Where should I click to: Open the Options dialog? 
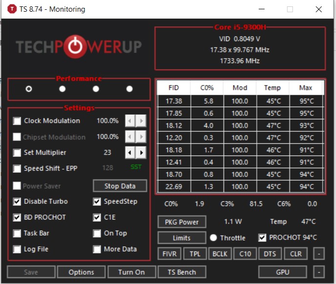tap(82, 272)
